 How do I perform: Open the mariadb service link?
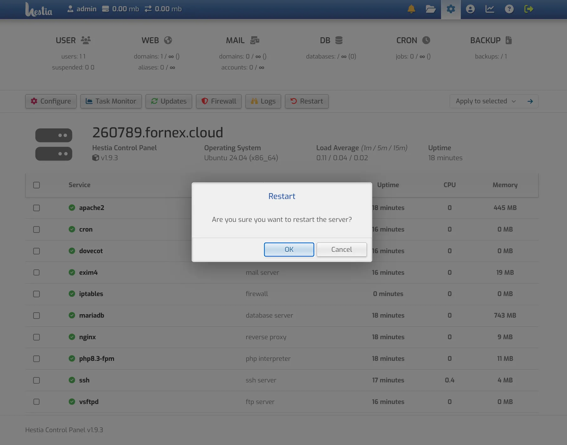click(x=91, y=315)
